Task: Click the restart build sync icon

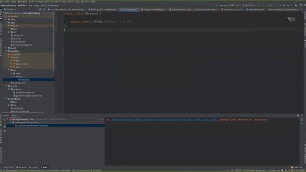Action: coord(4,119)
